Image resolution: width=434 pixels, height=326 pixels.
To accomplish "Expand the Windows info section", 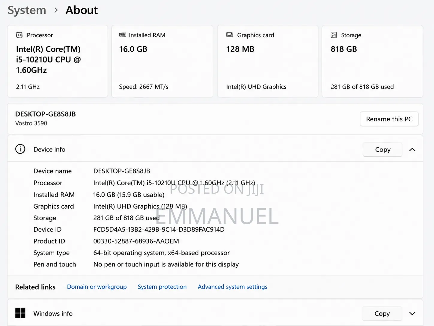I will pos(412,313).
